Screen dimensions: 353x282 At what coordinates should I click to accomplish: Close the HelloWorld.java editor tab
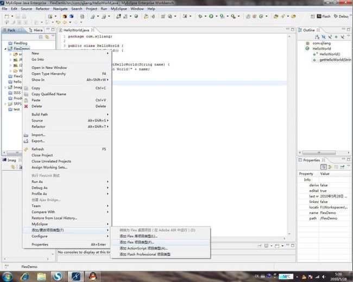93,30
